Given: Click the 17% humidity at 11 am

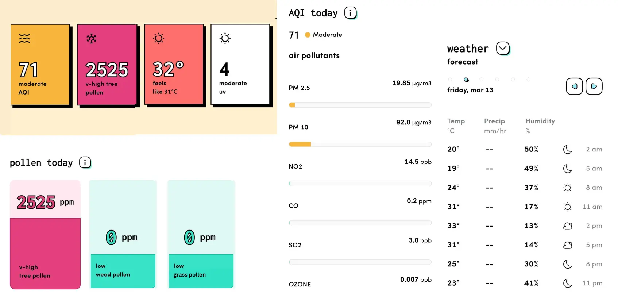Looking at the screenshot, I should pos(532,207).
